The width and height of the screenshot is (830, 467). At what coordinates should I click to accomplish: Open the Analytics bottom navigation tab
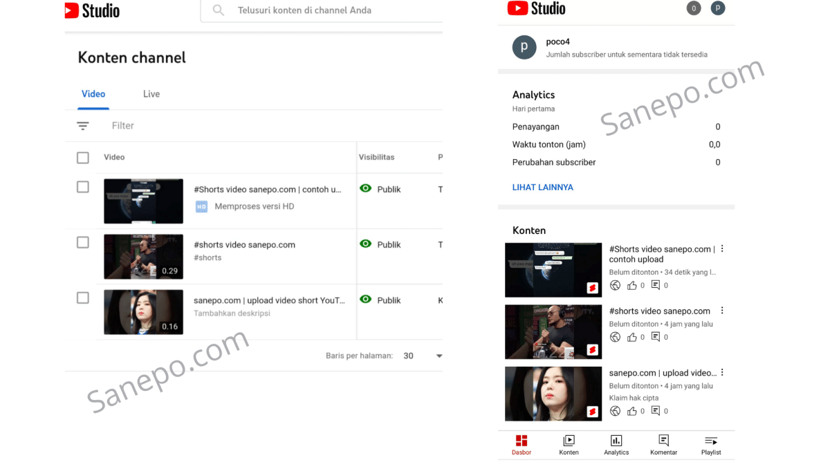click(616, 445)
